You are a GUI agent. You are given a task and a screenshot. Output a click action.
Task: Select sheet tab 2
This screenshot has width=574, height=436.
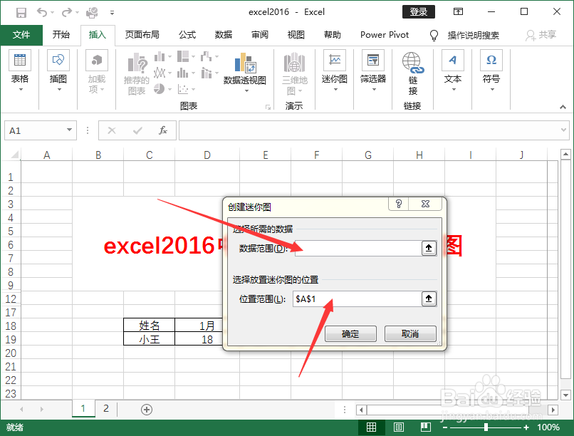[106, 408]
